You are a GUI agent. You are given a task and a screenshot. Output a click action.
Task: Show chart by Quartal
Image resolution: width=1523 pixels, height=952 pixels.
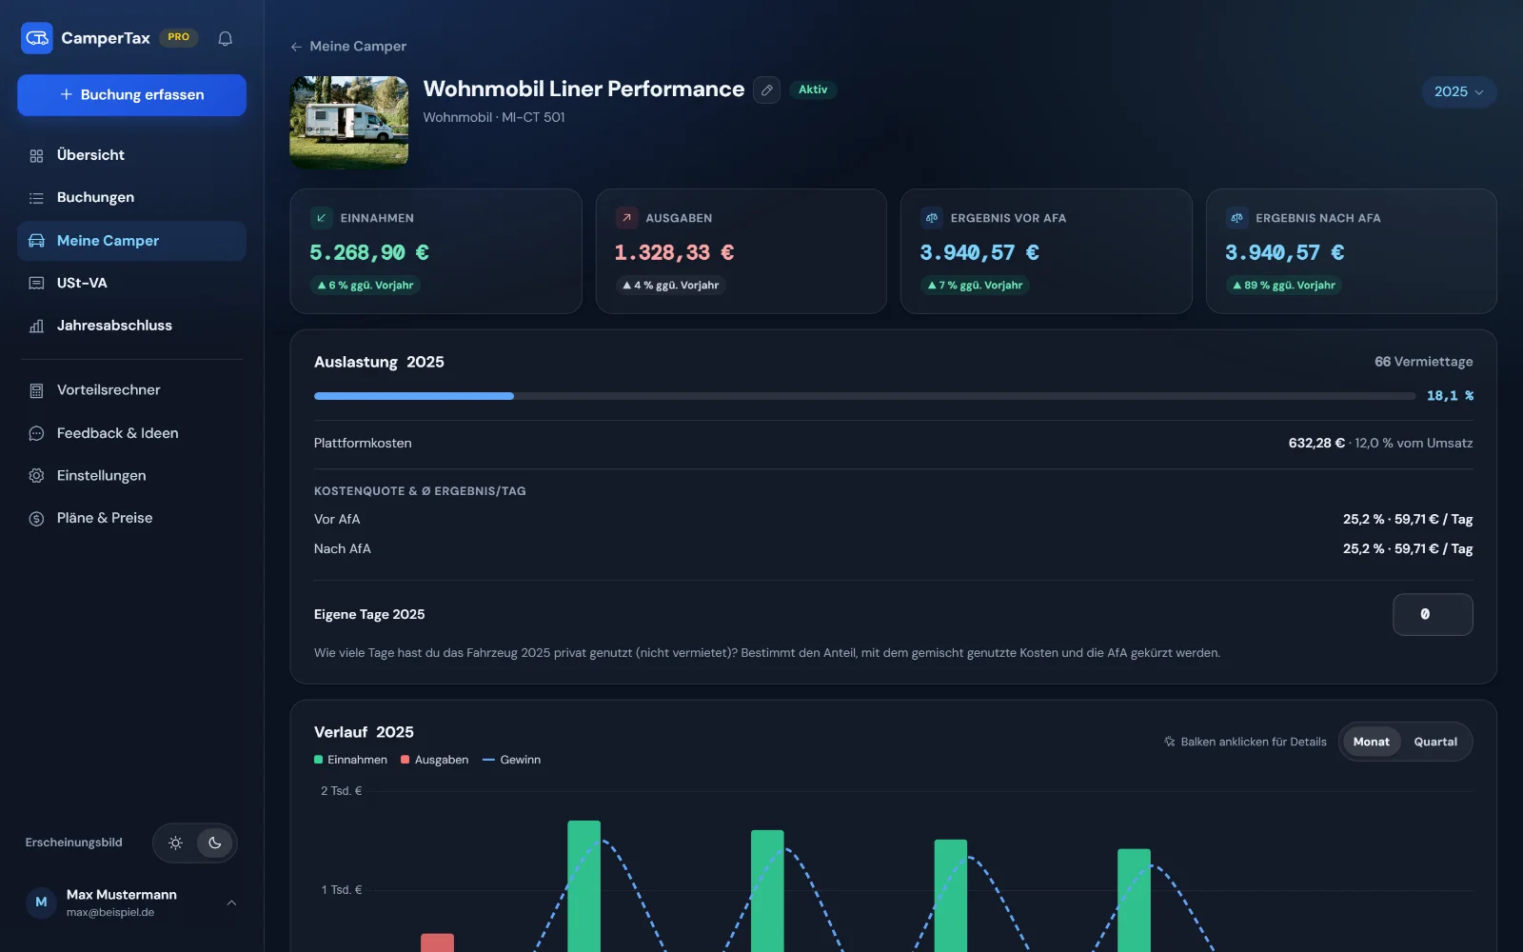click(1435, 742)
